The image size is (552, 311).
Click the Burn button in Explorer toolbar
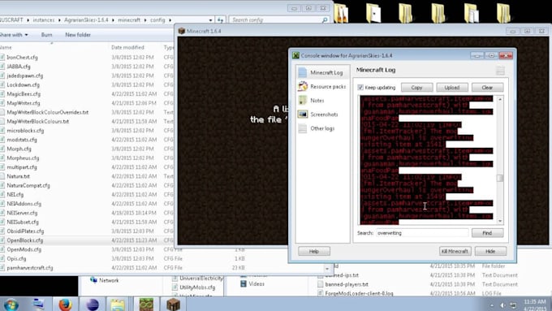pyautogui.click(x=46, y=35)
